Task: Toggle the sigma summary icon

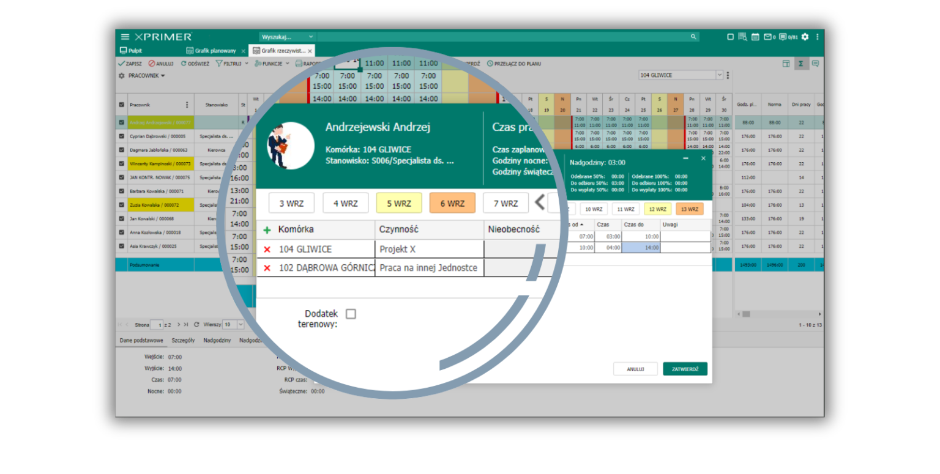Action: [x=800, y=64]
